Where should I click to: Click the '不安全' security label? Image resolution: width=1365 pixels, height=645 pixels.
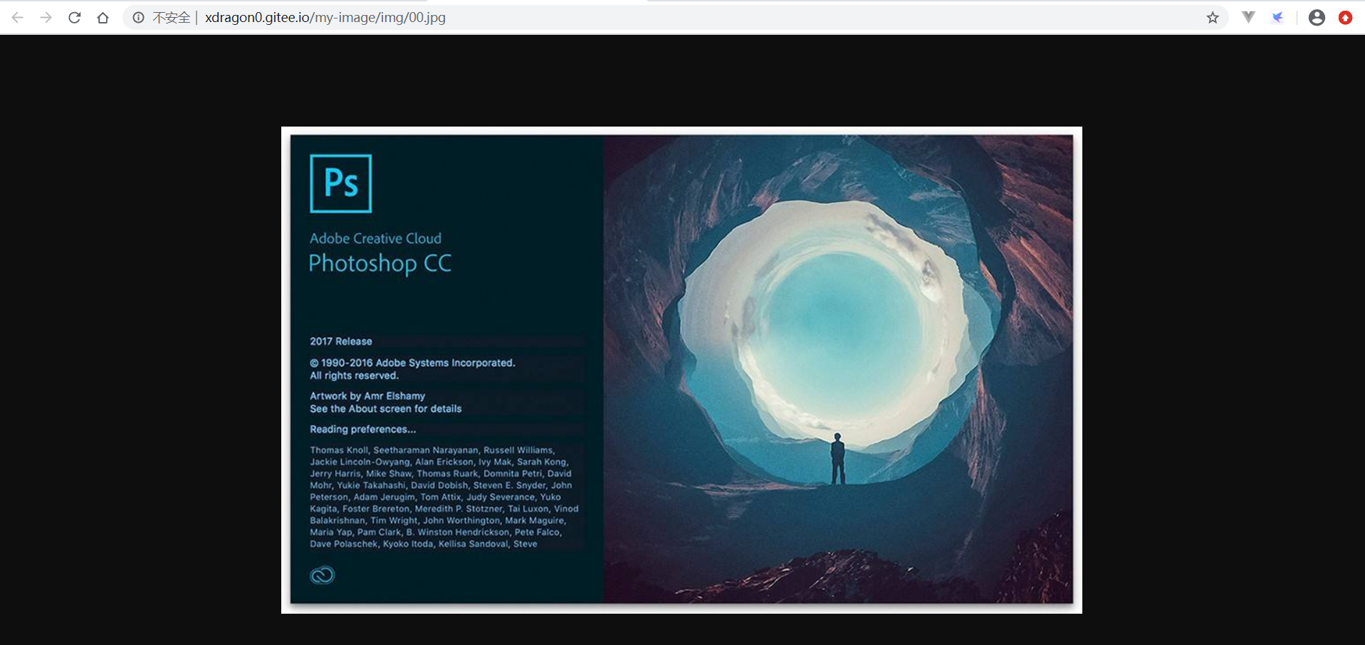(171, 18)
